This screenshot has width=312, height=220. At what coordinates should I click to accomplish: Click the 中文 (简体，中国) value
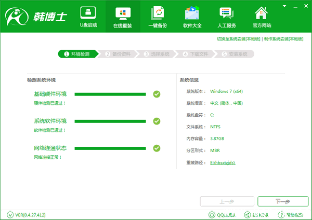pyautogui.click(x=226, y=103)
